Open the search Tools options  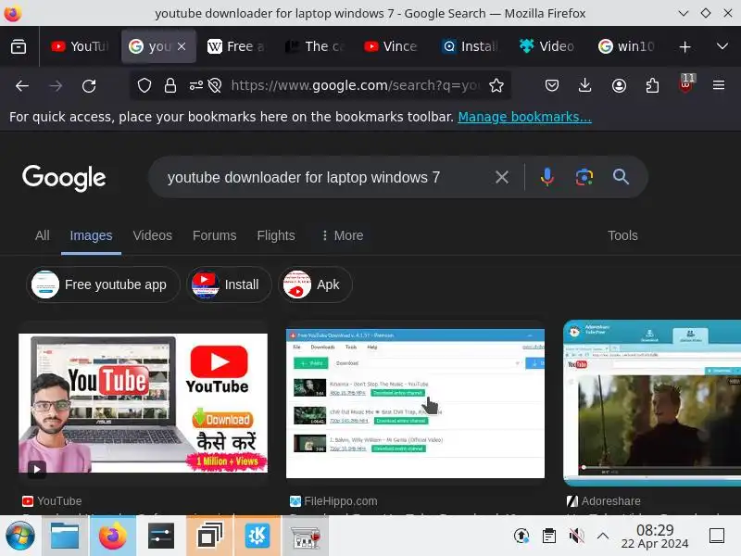tap(622, 235)
